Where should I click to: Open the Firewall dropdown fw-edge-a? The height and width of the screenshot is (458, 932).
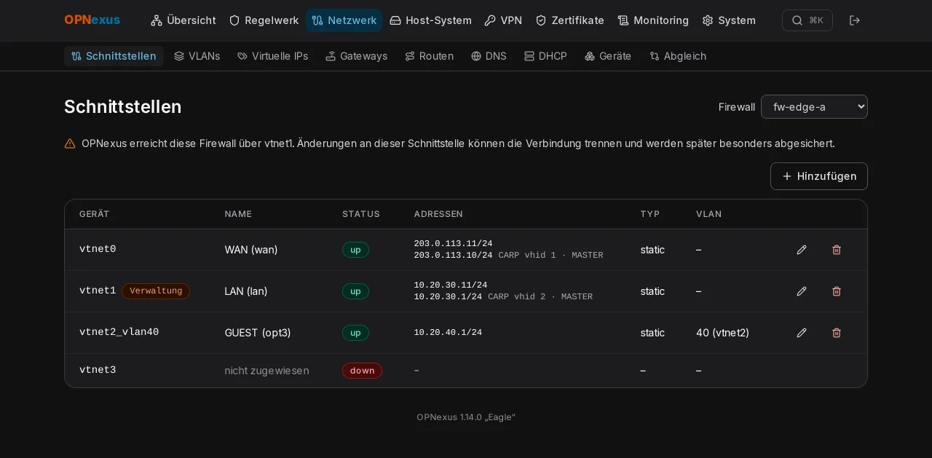814,107
